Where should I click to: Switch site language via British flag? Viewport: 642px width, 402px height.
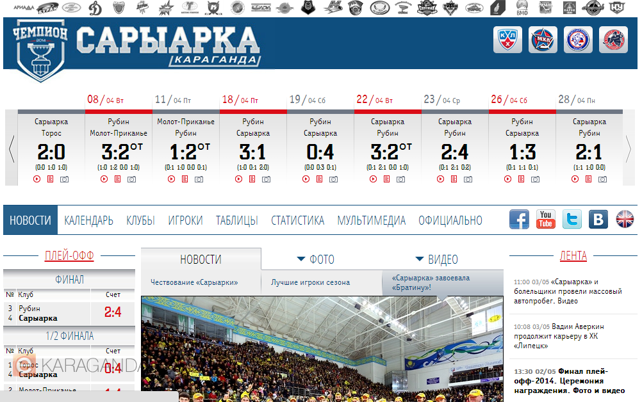click(x=625, y=220)
